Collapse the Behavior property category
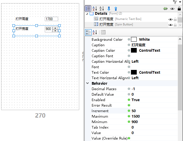The width and height of the screenshot is (183, 141). point(88,83)
